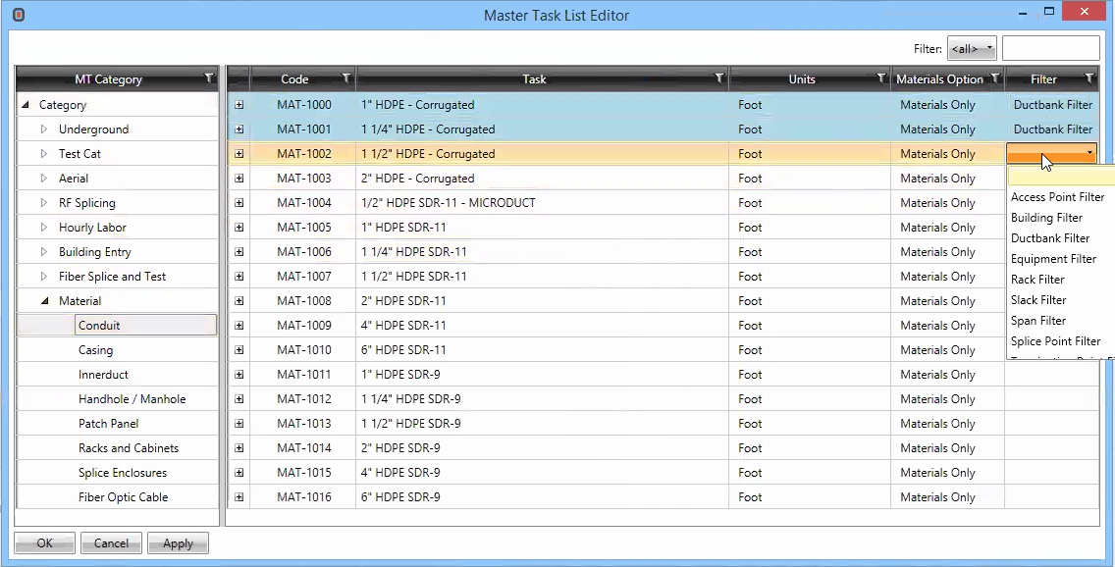Expand the Building Entry category arrow

tap(44, 251)
